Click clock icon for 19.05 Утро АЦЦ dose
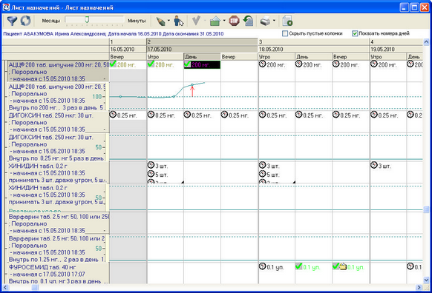 coord(374,64)
